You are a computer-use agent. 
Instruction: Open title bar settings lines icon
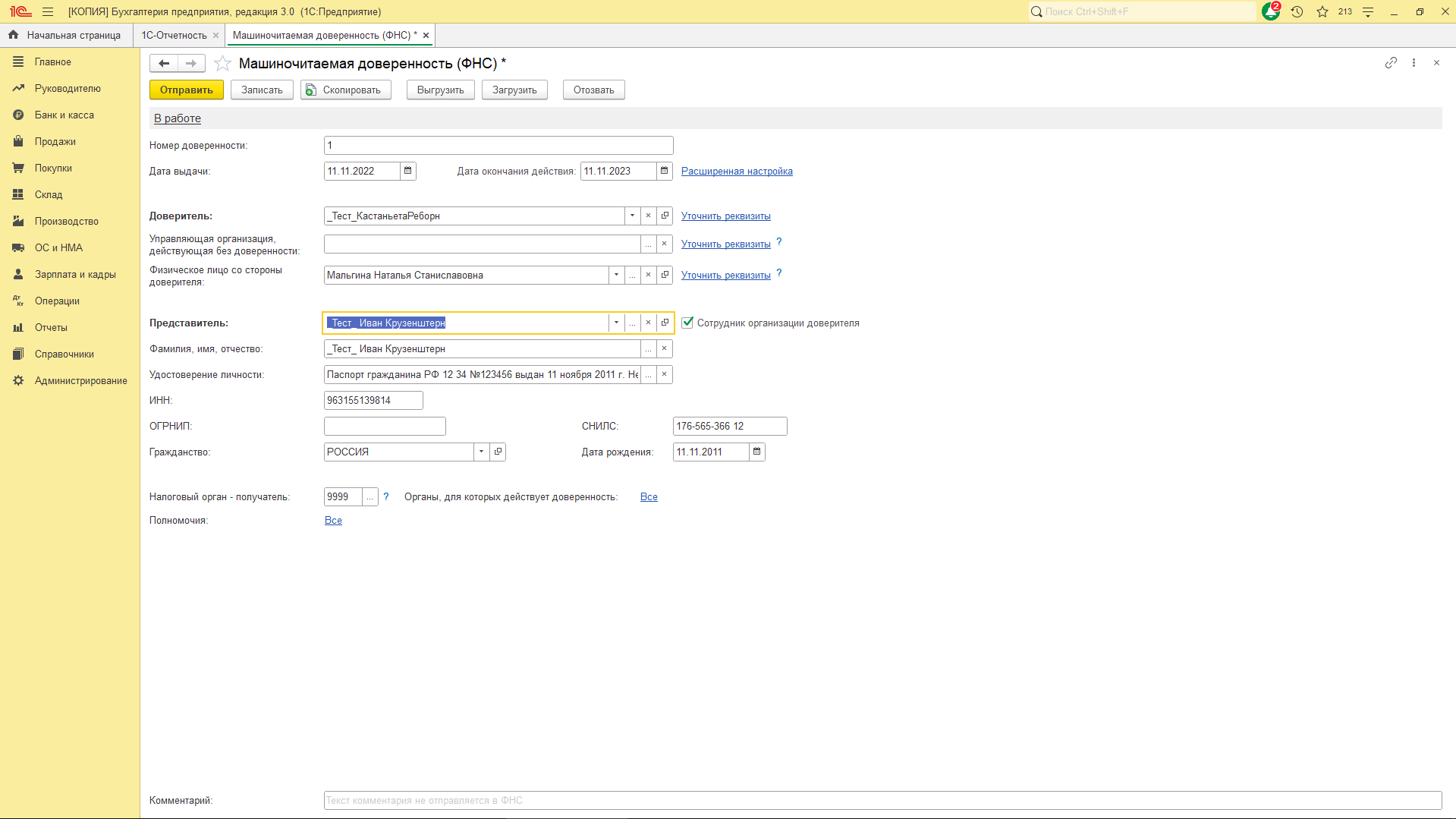pyautogui.click(x=1368, y=11)
